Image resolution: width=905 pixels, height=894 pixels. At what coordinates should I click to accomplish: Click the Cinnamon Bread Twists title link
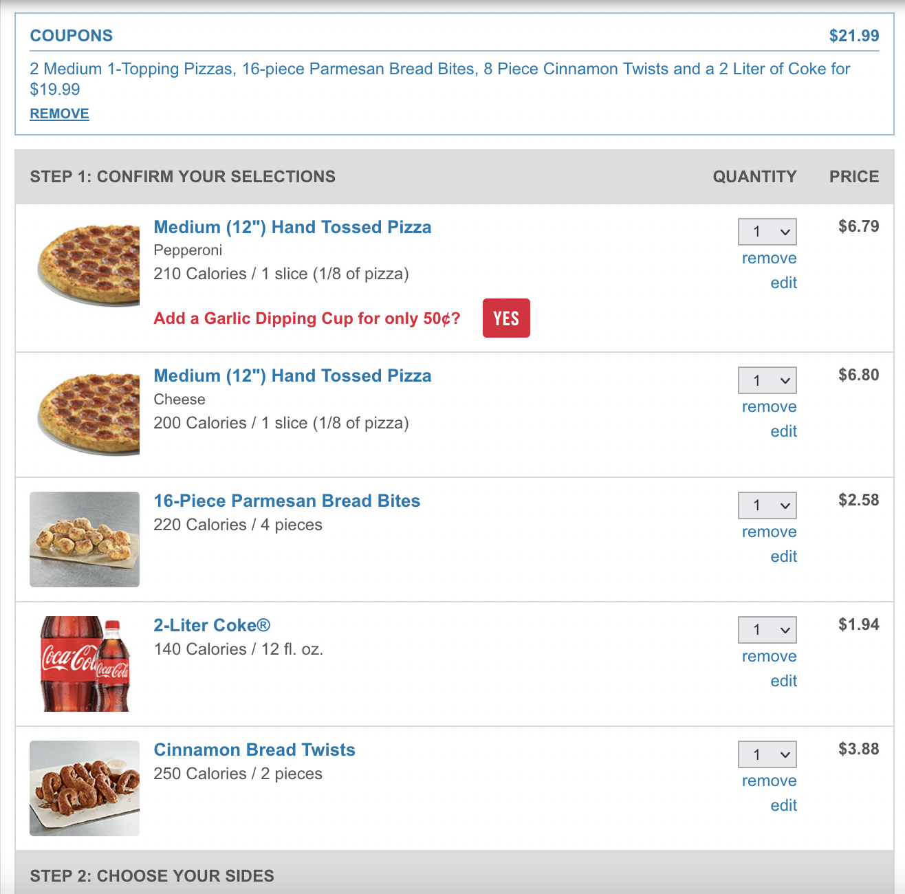click(x=254, y=750)
